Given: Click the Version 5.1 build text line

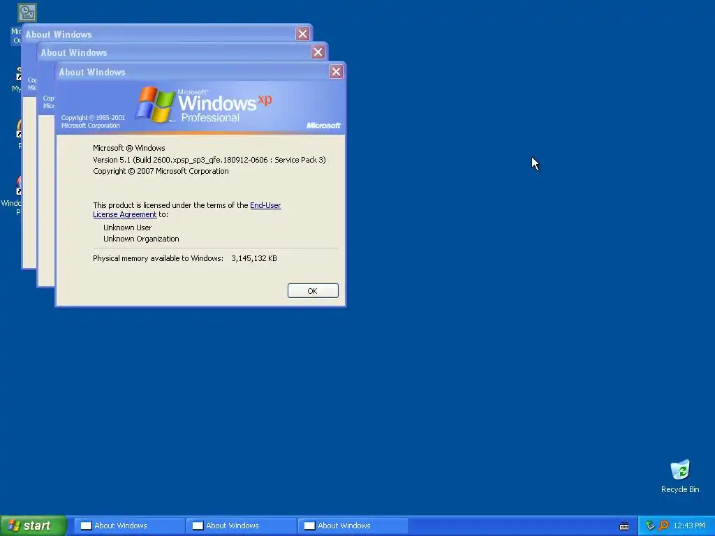Looking at the screenshot, I should (209, 160).
